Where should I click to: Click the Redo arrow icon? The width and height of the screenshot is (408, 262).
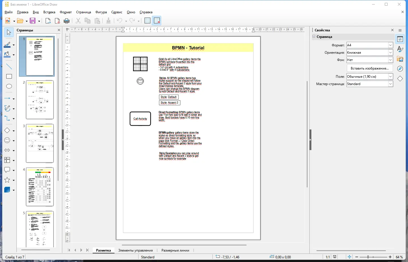[132, 21]
